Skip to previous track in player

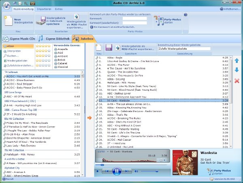click(x=107, y=171)
